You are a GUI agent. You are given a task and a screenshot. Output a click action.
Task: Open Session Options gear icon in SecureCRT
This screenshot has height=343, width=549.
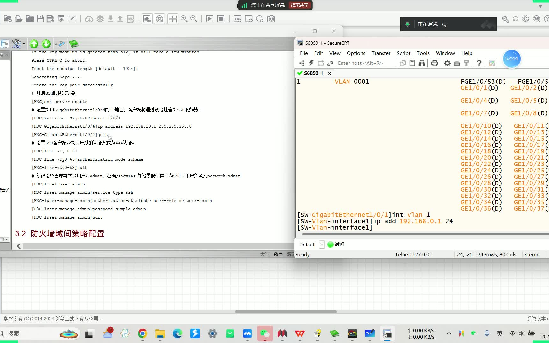click(x=447, y=63)
